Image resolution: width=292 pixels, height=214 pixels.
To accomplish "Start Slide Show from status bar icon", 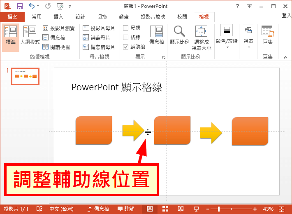I will [x=196, y=209].
